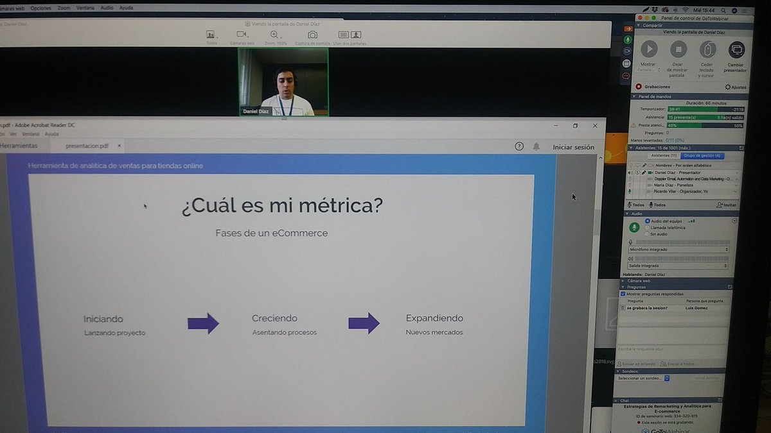The width and height of the screenshot is (771, 433).
Task: Open Micrófono integrado dropdown
Action: pyautogui.click(x=678, y=249)
